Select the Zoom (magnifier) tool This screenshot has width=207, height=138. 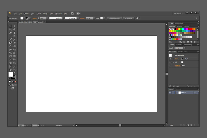(15, 70)
